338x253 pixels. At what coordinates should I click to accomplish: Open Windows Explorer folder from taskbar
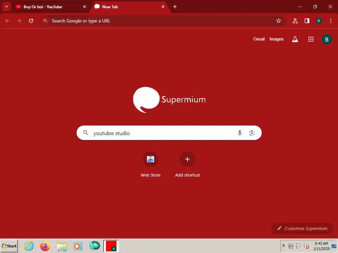tap(62, 246)
